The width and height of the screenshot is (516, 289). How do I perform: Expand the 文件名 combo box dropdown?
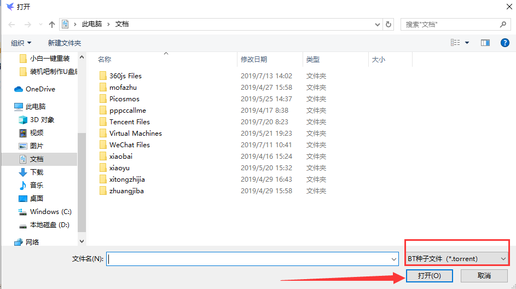[x=394, y=259]
